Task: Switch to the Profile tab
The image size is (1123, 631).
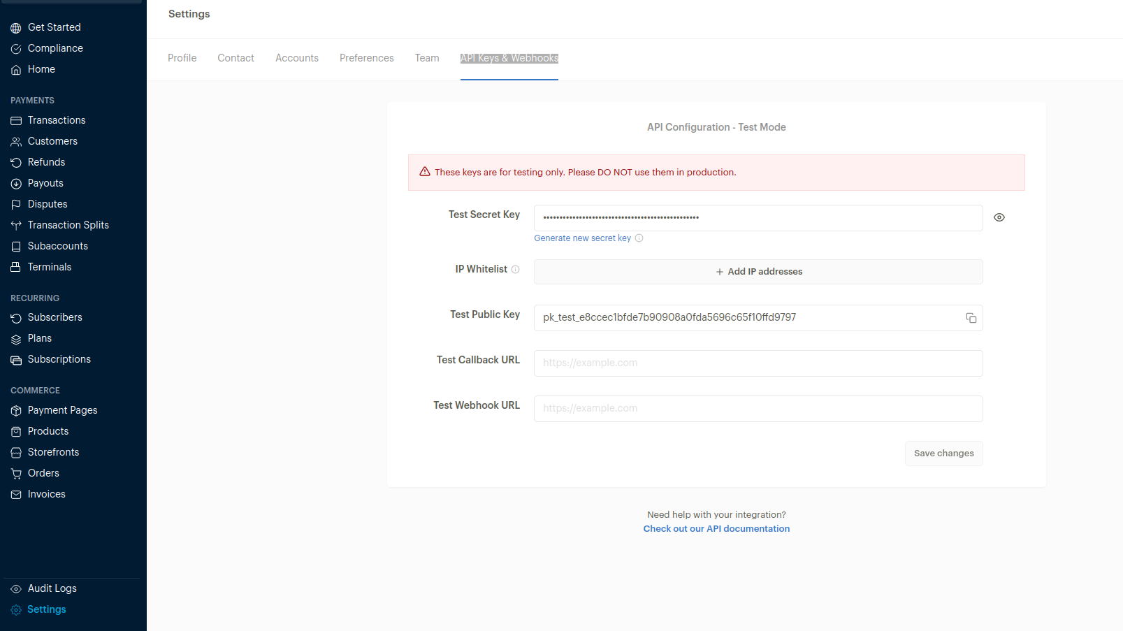Action: [182, 58]
